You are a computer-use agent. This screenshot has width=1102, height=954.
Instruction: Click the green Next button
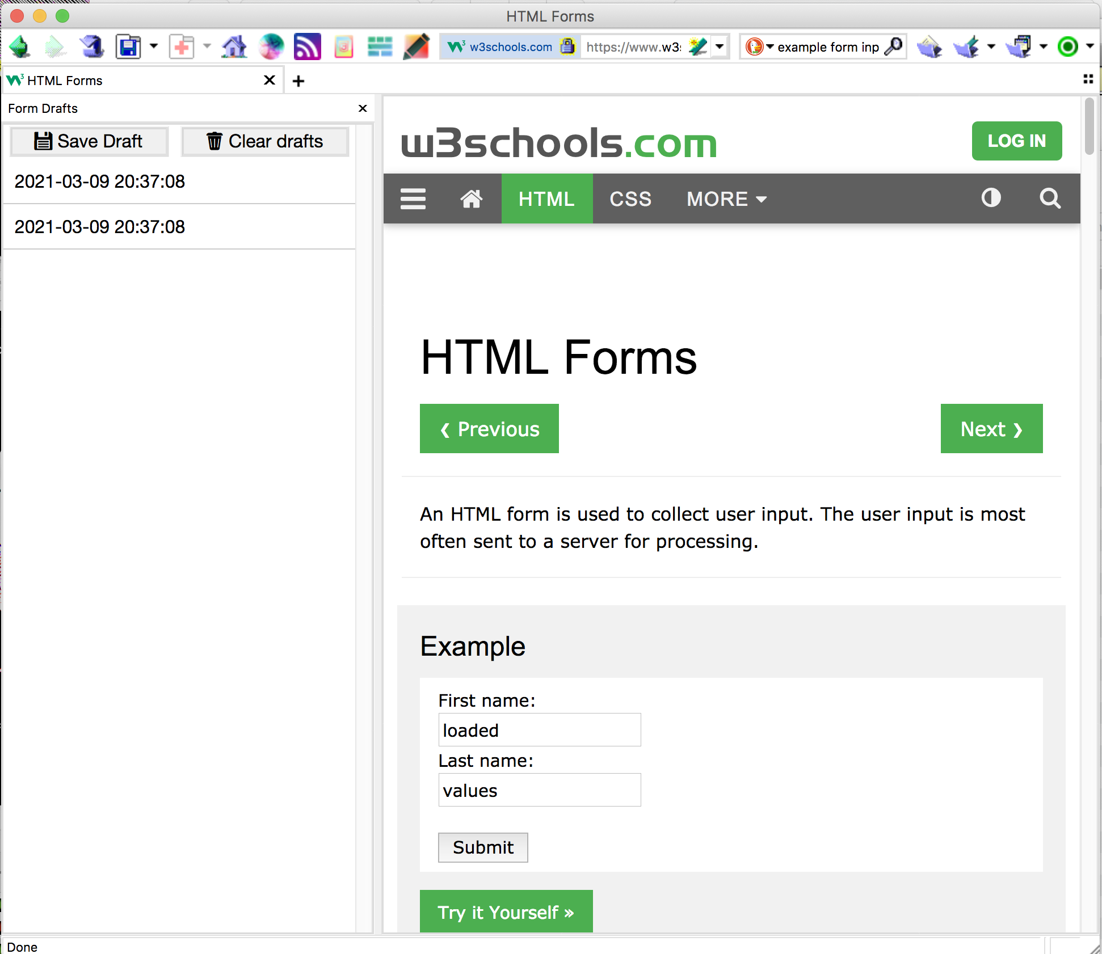[991, 429]
